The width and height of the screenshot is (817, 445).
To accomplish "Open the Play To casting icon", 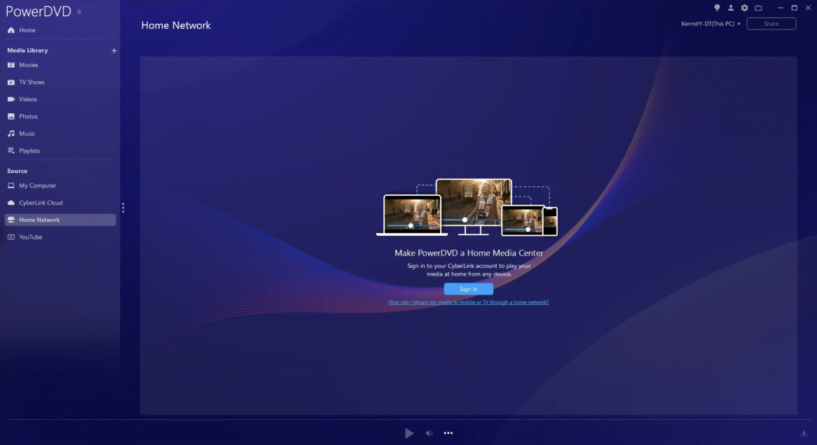I will click(x=758, y=8).
